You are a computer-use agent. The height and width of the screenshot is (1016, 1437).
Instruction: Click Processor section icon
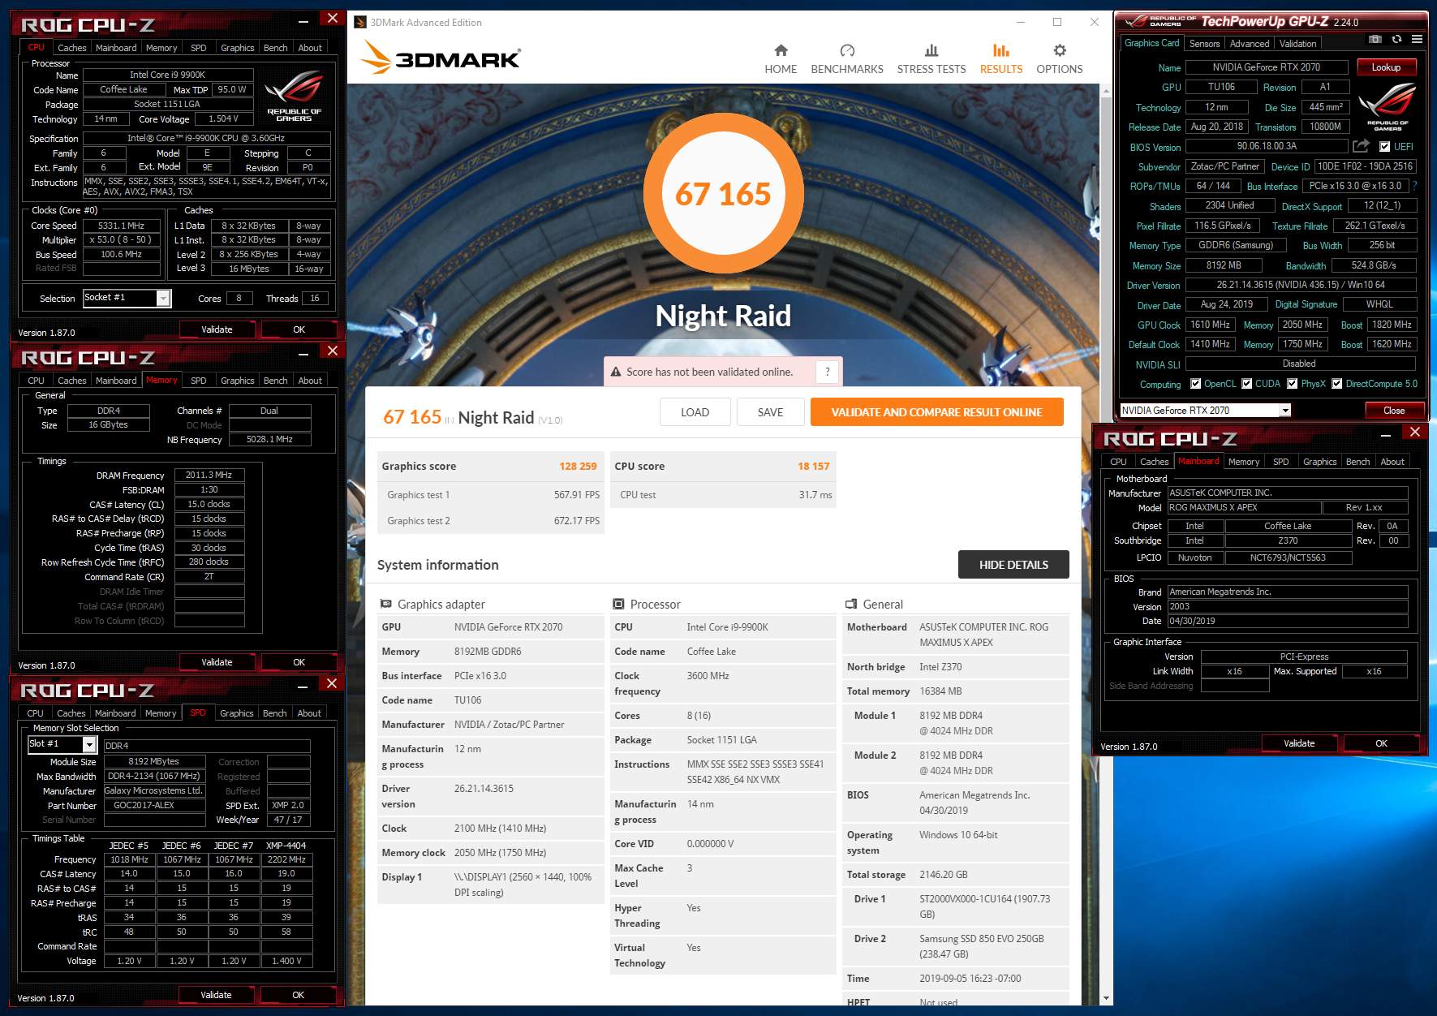point(618,605)
